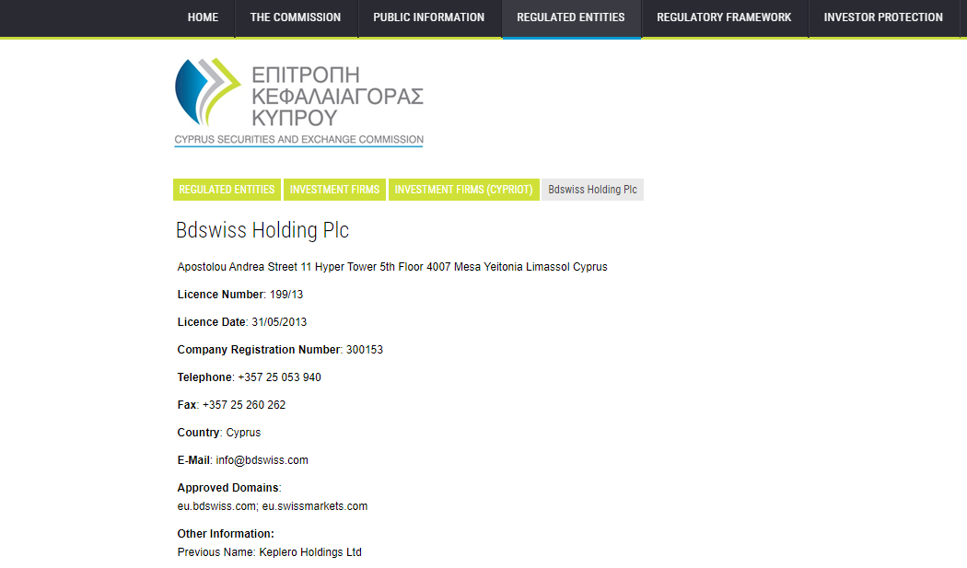This screenshot has width=967, height=568.
Task: Go to REGULATED ENTITIES breadcrumb
Action: [x=227, y=190]
